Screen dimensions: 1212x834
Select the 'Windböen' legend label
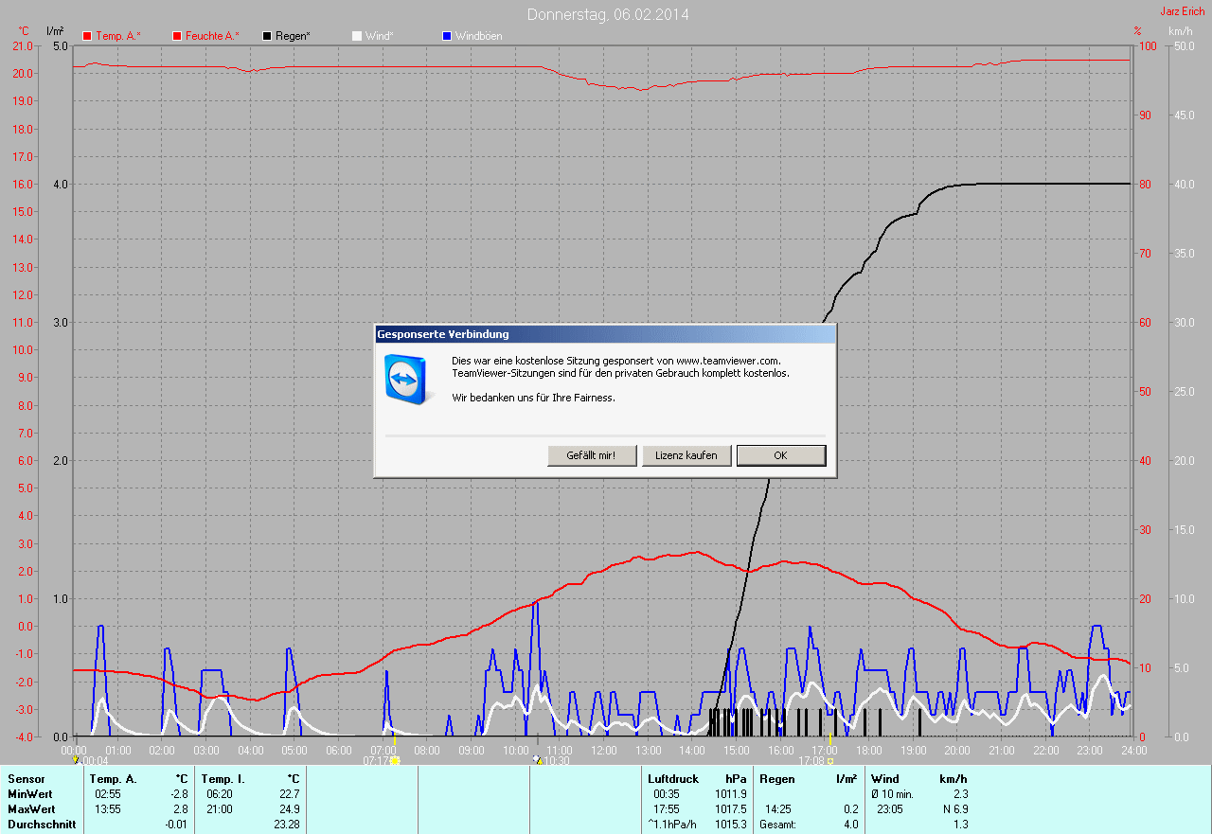(479, 36)
